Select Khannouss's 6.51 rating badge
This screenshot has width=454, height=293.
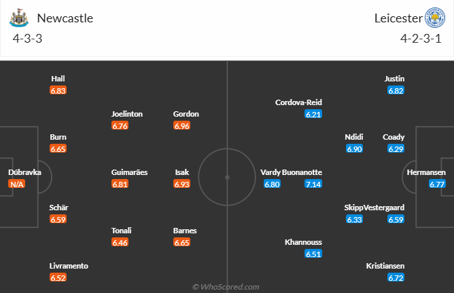(x=313, y=254)
